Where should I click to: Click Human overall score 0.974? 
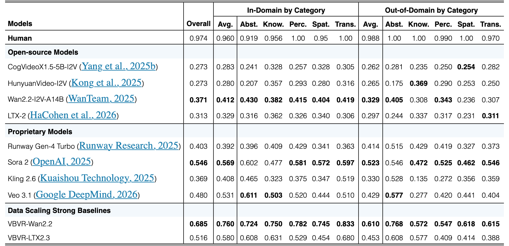[199, 38]
